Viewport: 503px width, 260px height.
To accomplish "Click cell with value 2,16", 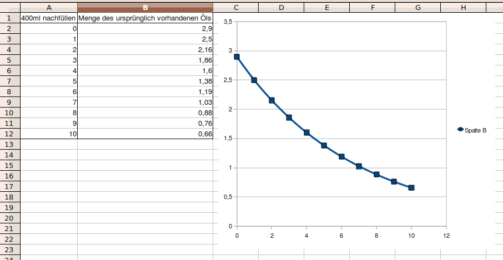I will [145, 49].
